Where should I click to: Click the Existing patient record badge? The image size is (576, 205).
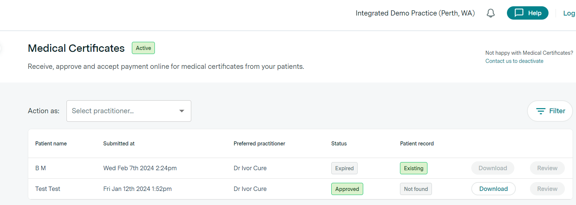(413, 168)
